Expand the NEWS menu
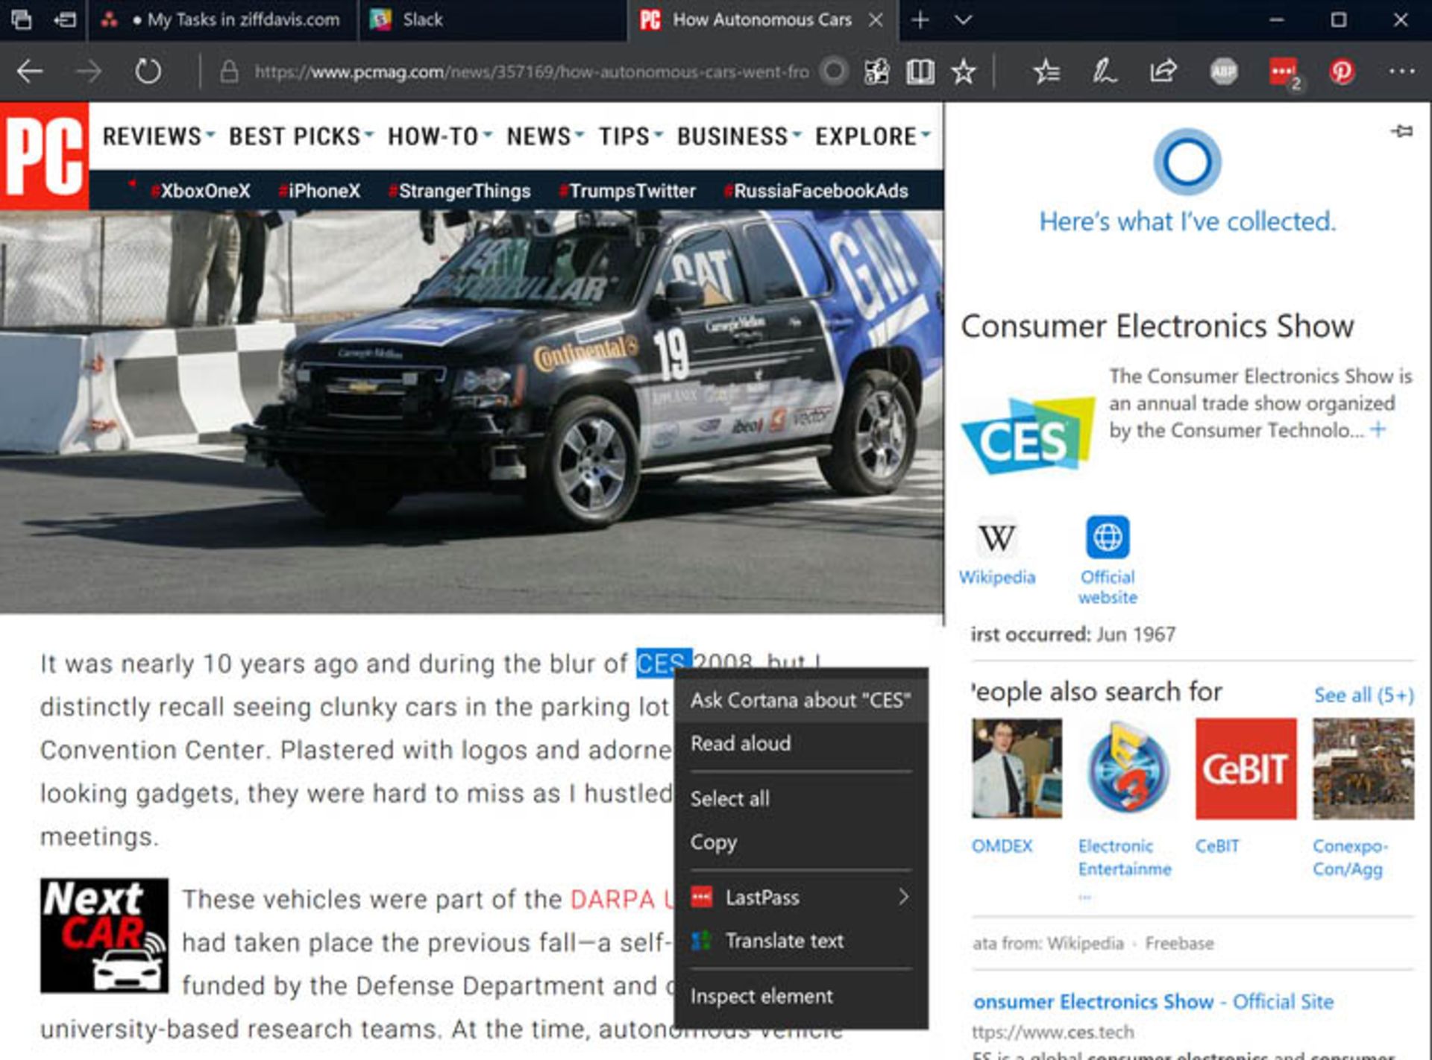 544,136
